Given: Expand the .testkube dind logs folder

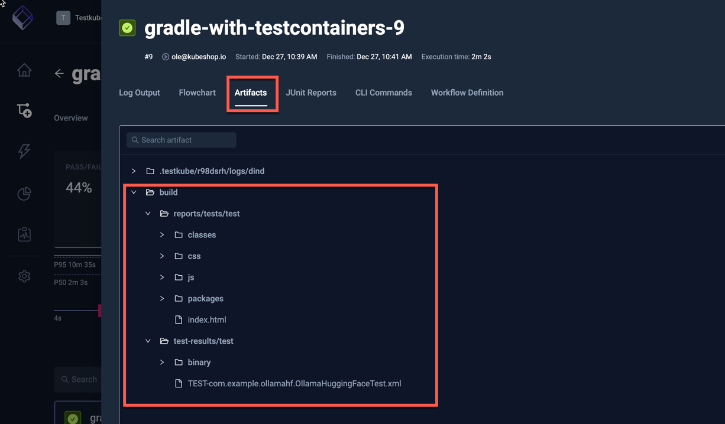Looking at the screenshot, I should tap(133, 171).
